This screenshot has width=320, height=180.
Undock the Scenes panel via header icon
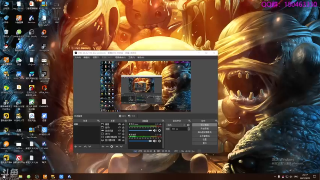98,121
